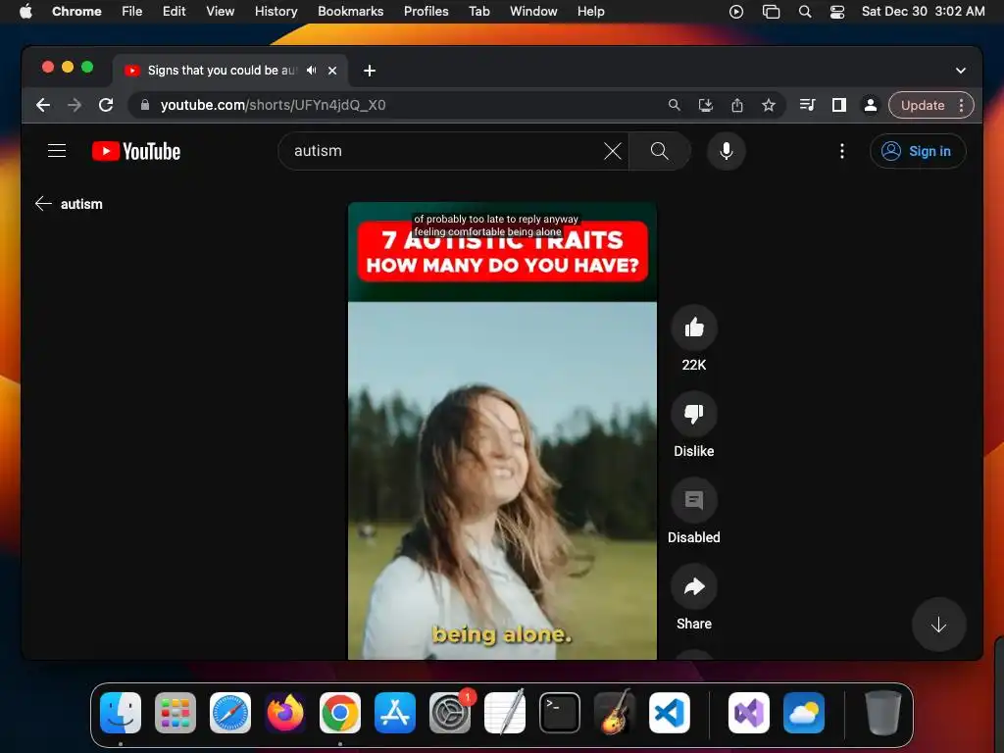Image resolution: width=1004 pixels, height=753 pixels.
Task: Open the View menu
Action: [221, 12]
